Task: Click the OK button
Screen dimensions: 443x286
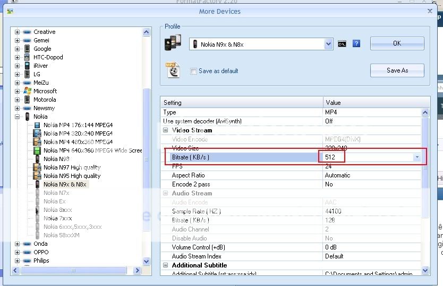Action: click(x=397, y=43)
